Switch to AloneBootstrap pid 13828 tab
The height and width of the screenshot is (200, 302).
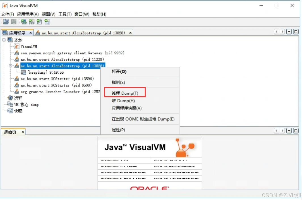click(83, 33)
